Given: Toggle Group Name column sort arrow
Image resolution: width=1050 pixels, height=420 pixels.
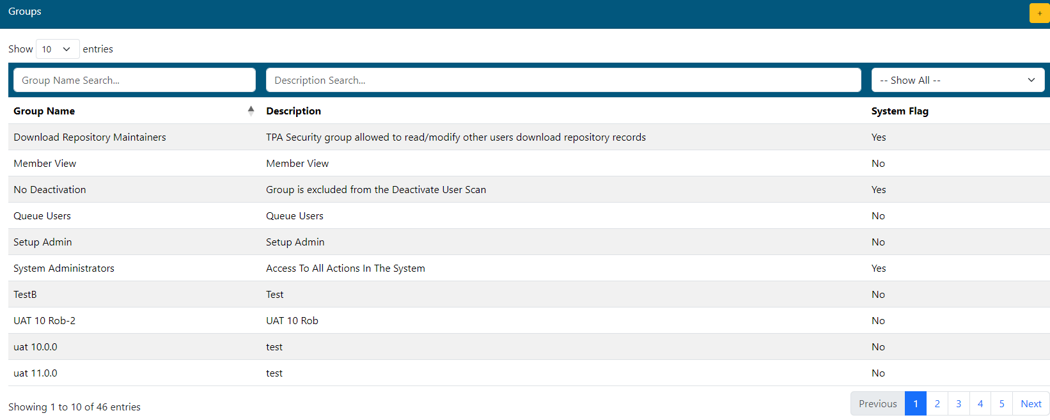Looking at the screenshot, I should pos(251,111).
